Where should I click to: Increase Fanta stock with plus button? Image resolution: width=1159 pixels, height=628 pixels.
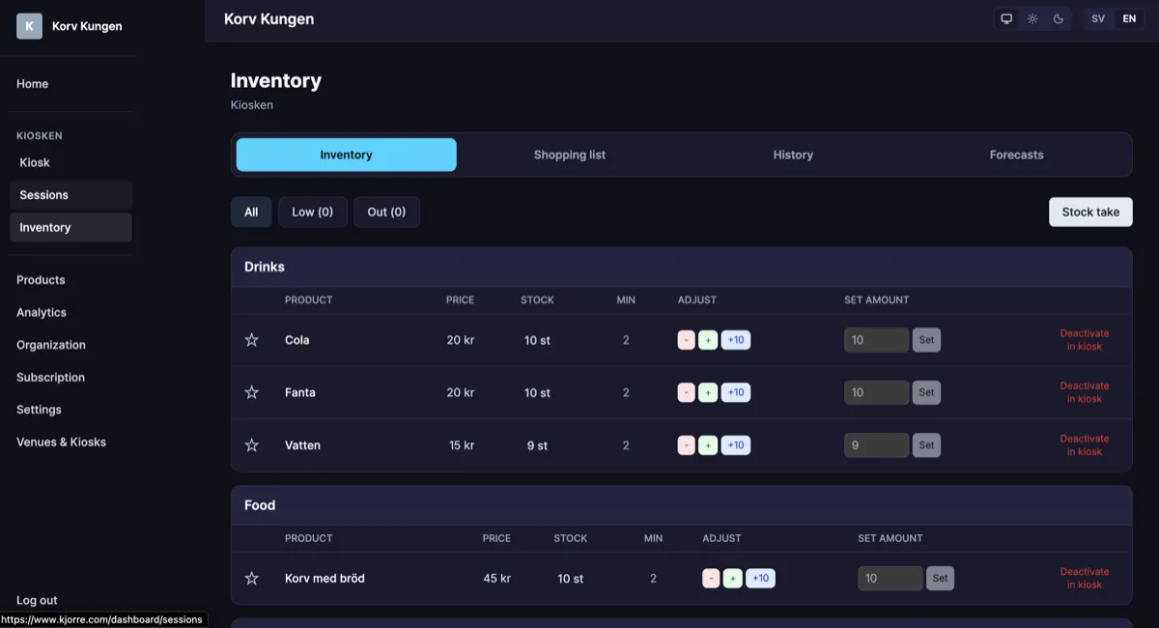(708, 392)
